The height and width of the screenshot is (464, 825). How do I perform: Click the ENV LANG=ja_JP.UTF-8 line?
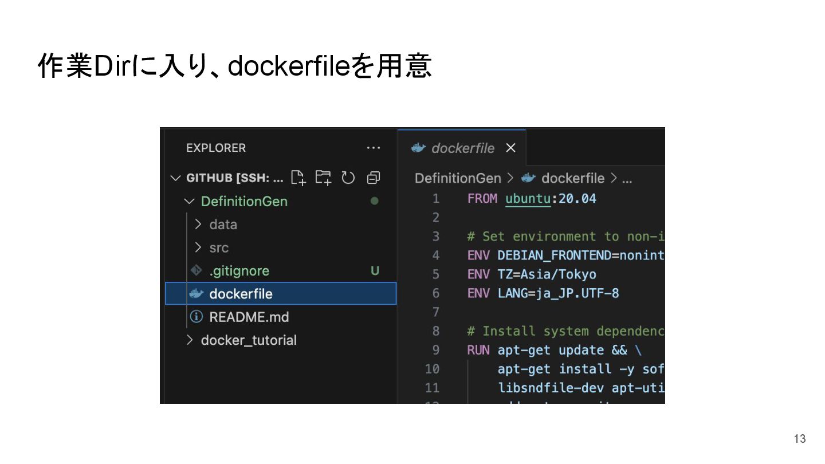[x=543, y=293]
